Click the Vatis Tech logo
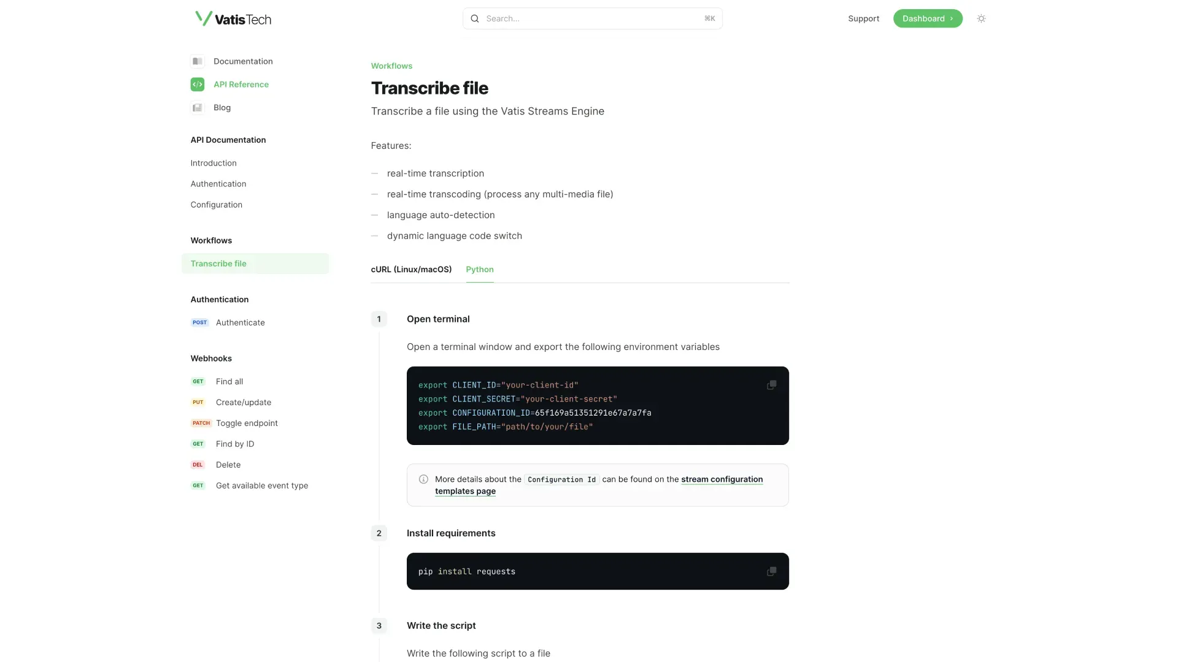Viewport: 1178px width, 662px height. [233, 19]
